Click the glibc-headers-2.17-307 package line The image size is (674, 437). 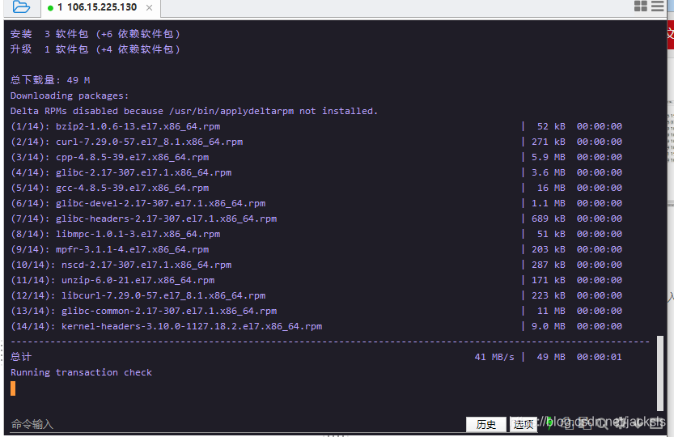316,219
